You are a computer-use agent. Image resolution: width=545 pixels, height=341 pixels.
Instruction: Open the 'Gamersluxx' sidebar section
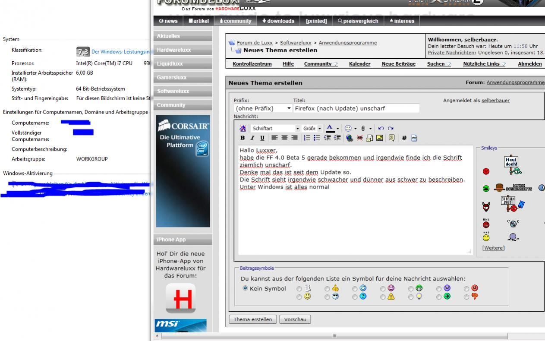(183, 77)
